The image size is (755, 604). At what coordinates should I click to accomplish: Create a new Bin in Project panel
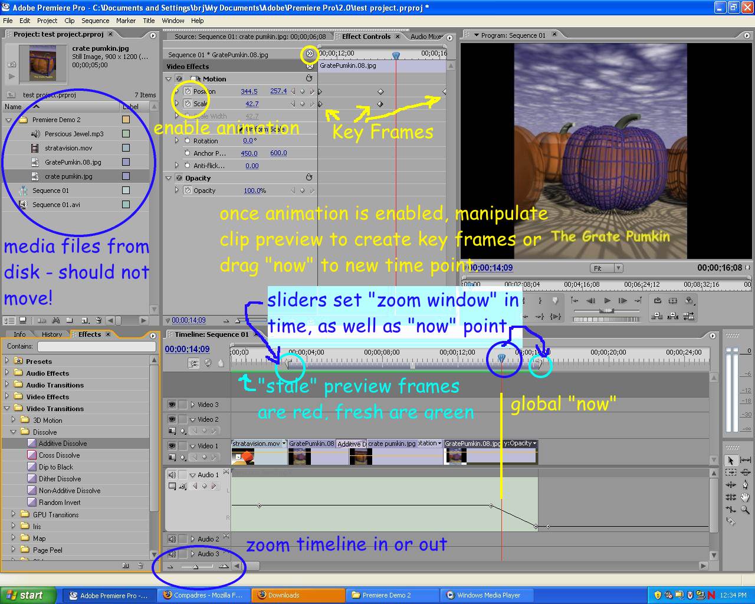pos(70,320)
